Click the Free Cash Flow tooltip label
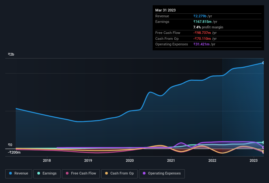 (168, 33)
